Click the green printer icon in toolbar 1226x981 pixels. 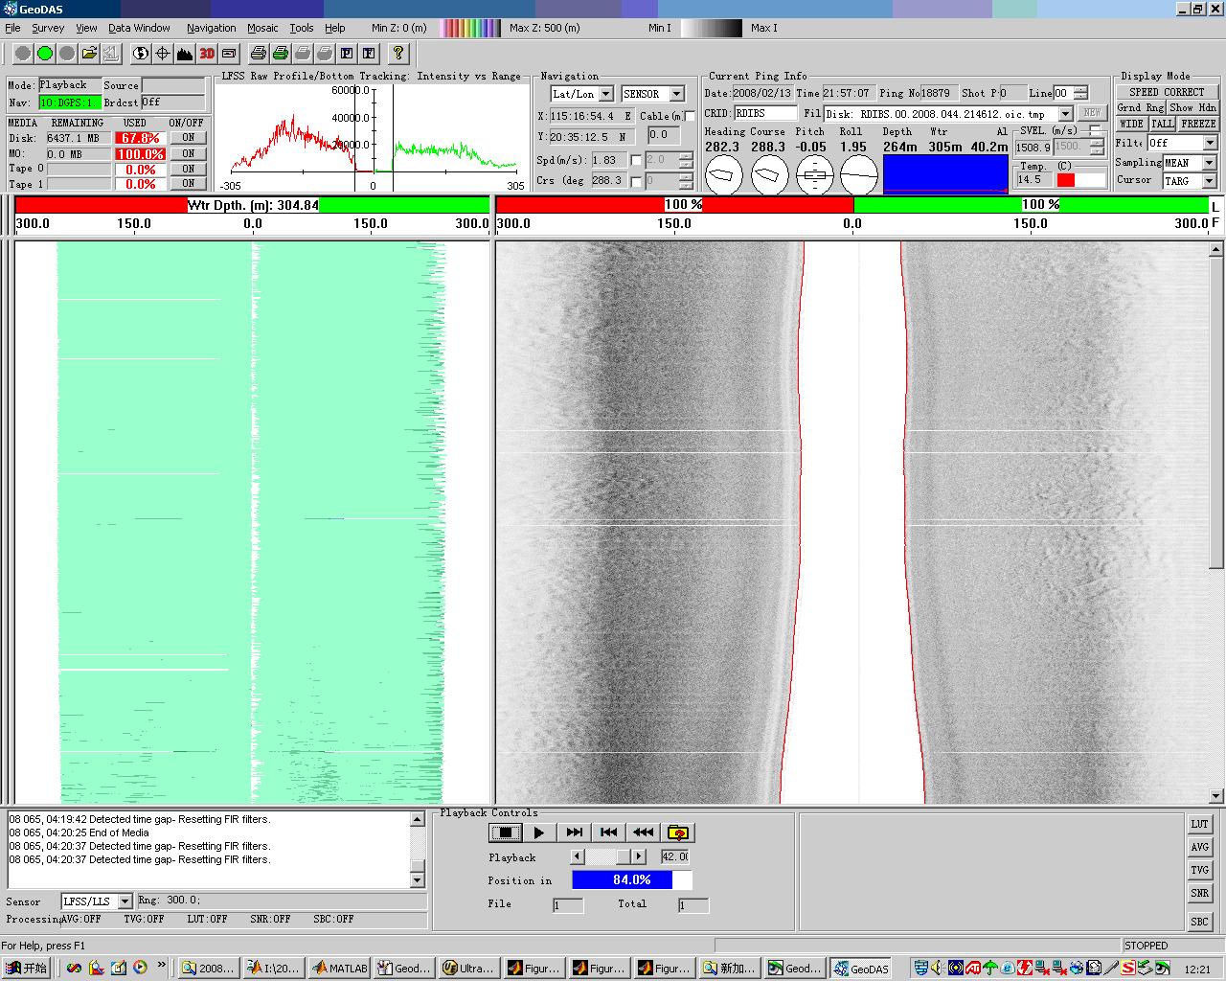(280, 54)
